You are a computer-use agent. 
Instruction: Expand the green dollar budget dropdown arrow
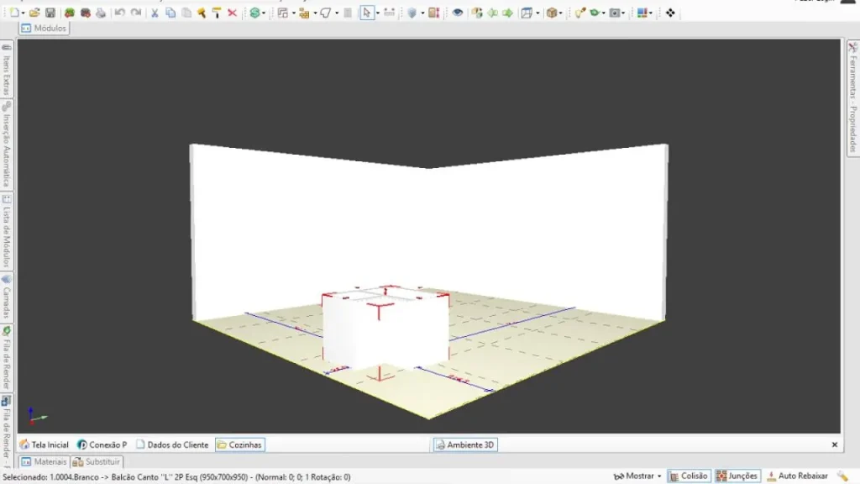coord(264,13)
